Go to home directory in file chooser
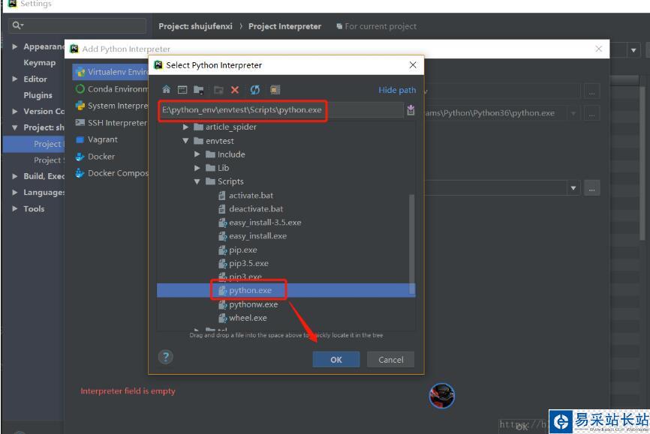The width and height of the screenshot is (650, 434). tap(166, 90)
